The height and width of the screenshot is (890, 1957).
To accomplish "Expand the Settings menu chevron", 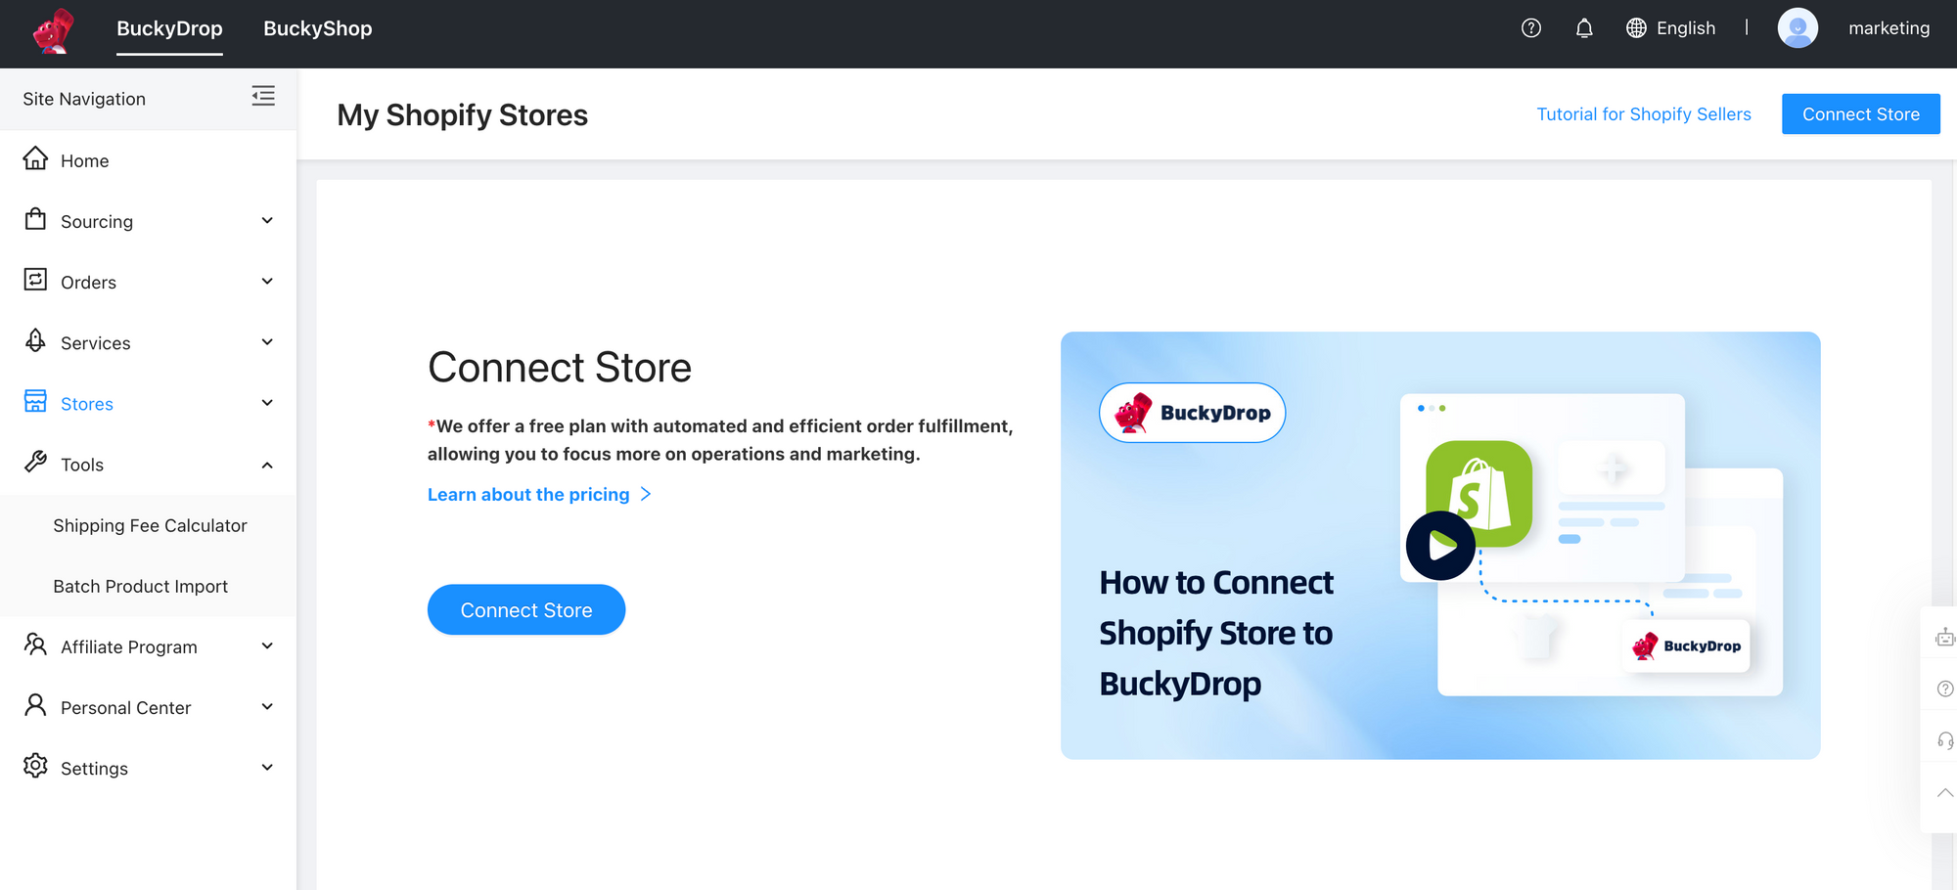I will 267,768.
